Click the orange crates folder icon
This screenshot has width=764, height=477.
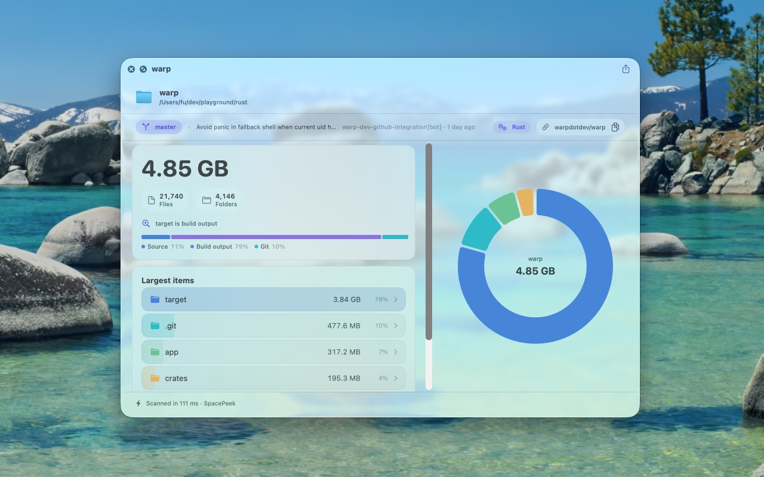pos(155,378)
